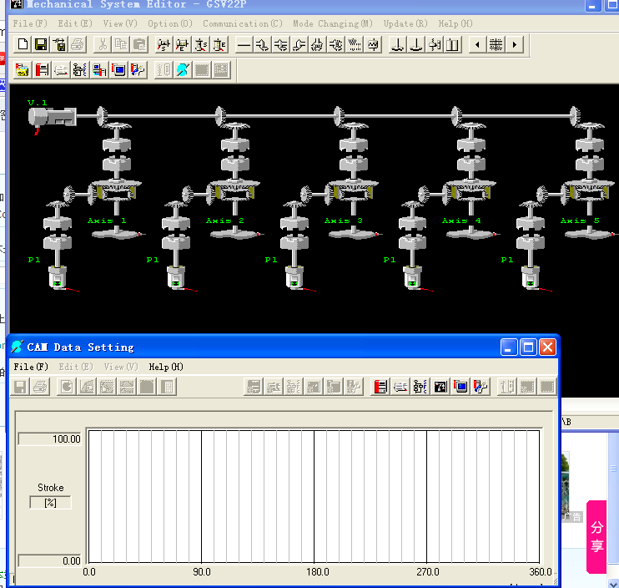
Task: Click the blue monitor icon in CAM toolbar
Action: [x=460, y=387]
